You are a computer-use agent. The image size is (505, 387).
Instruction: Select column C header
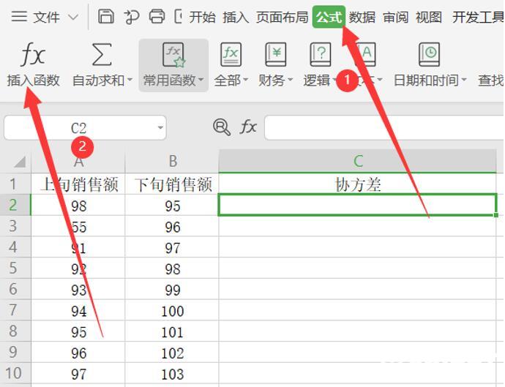(x=357, y=161)
